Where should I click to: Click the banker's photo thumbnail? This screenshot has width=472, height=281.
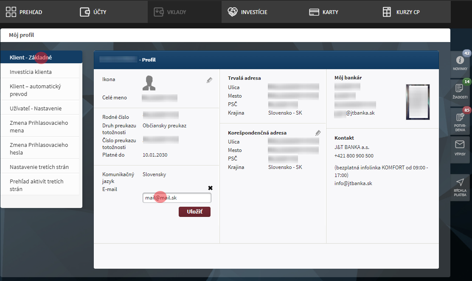pos(418,101)
